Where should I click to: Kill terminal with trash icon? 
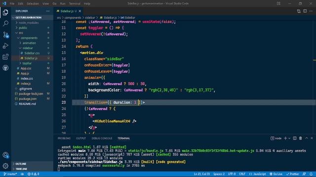(301, 138)
